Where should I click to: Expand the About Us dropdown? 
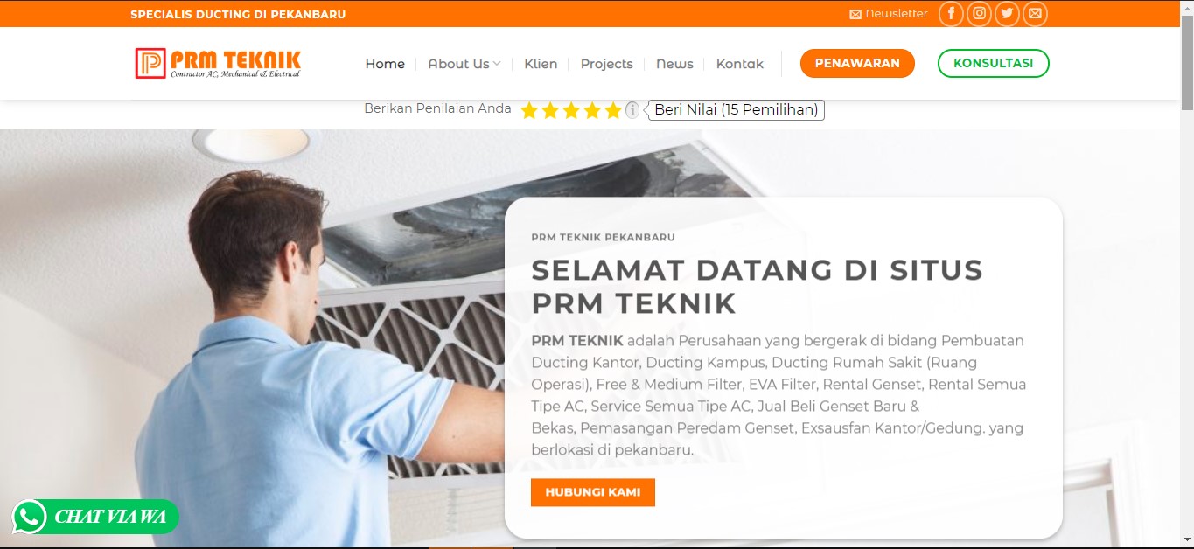click(464, 64)
